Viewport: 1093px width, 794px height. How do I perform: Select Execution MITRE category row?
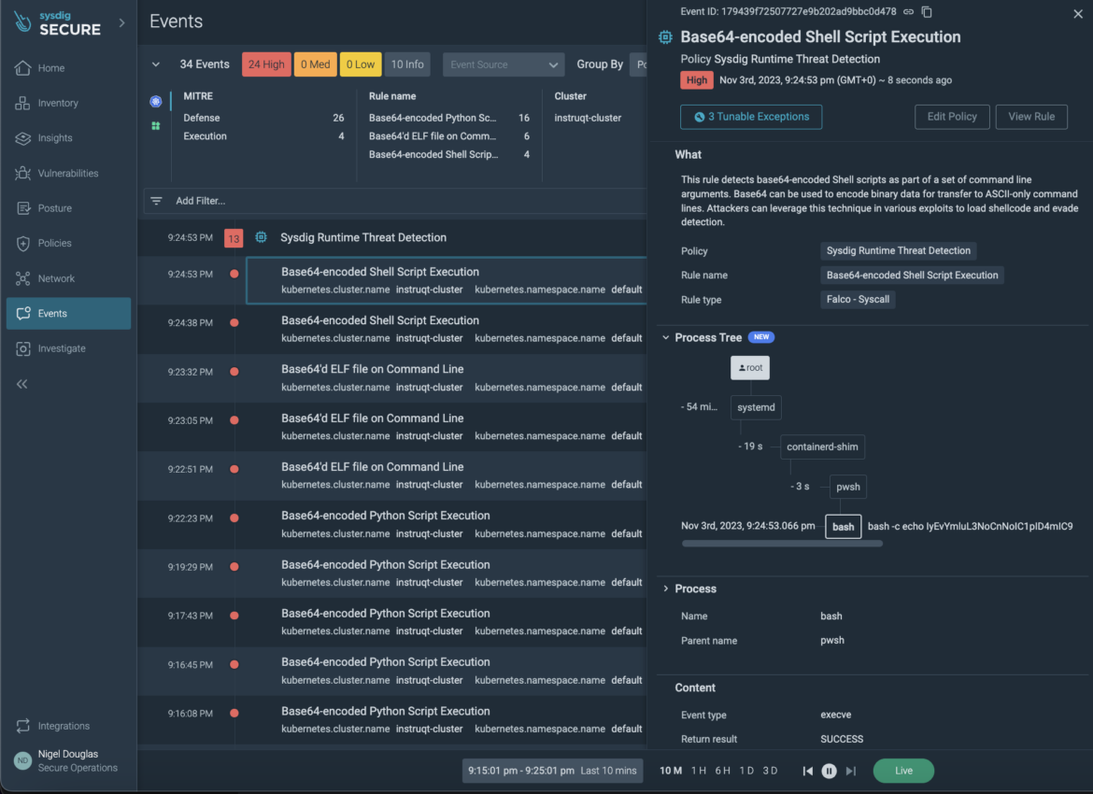coord(263,136)
